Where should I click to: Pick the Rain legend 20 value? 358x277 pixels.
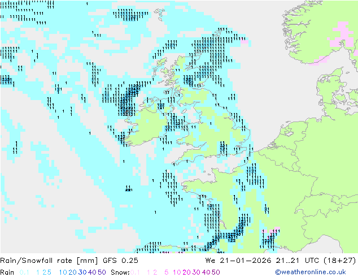(72, 272)
